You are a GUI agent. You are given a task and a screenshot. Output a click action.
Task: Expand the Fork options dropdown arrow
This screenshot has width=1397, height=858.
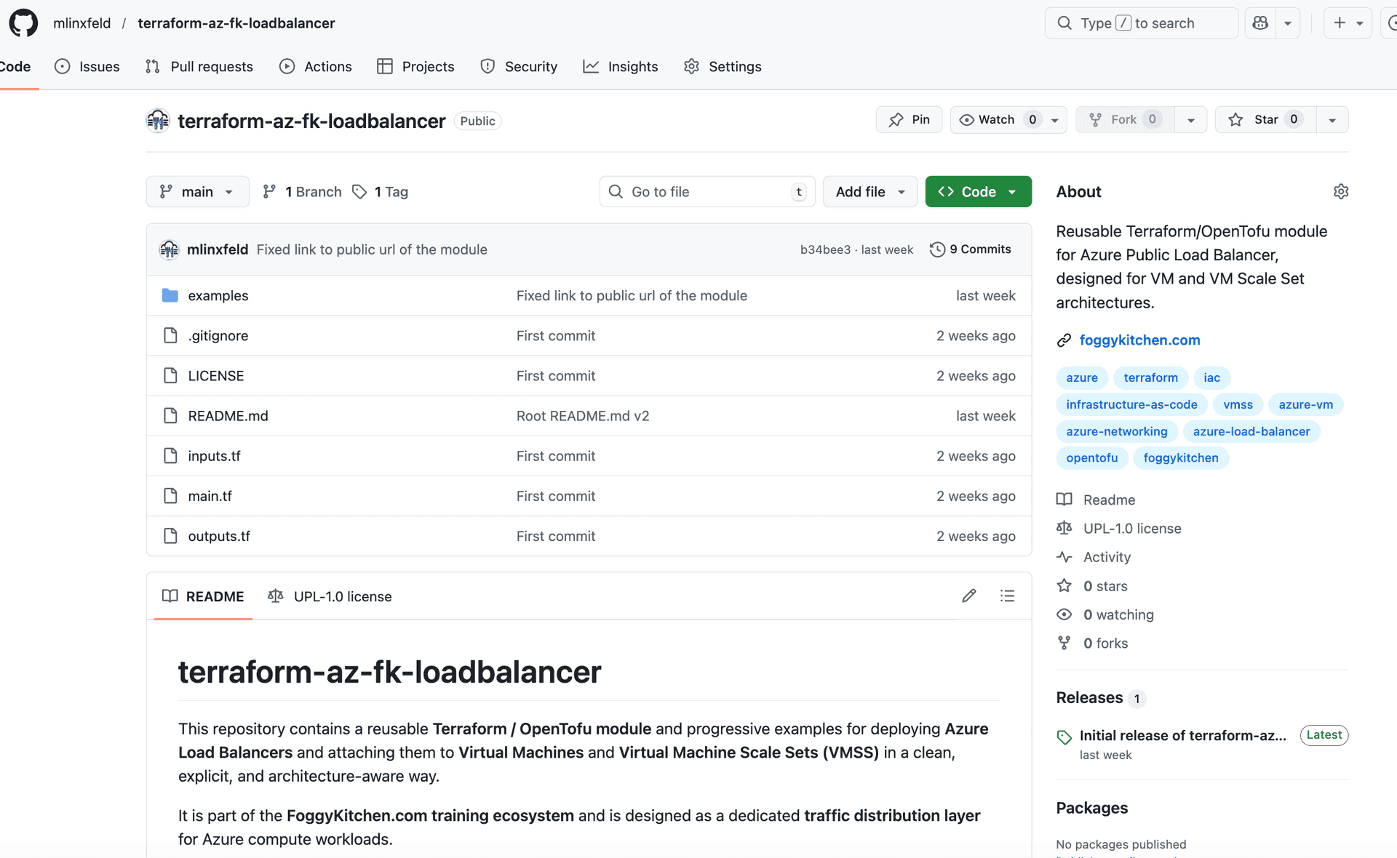pyautogui.click(x=1191, y=120)
